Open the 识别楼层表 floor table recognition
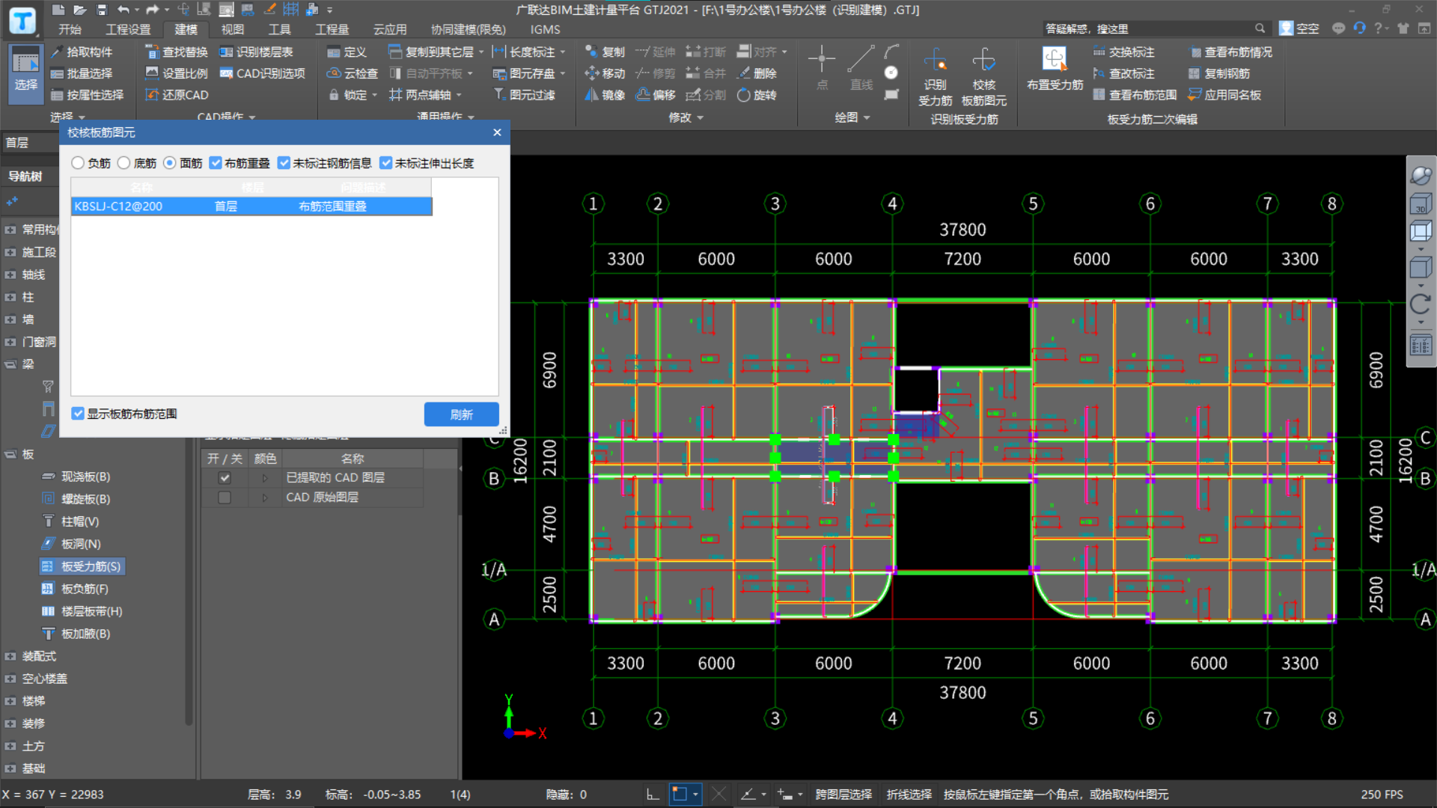This screenshot has height=808, width=1437. click(256, 52)
